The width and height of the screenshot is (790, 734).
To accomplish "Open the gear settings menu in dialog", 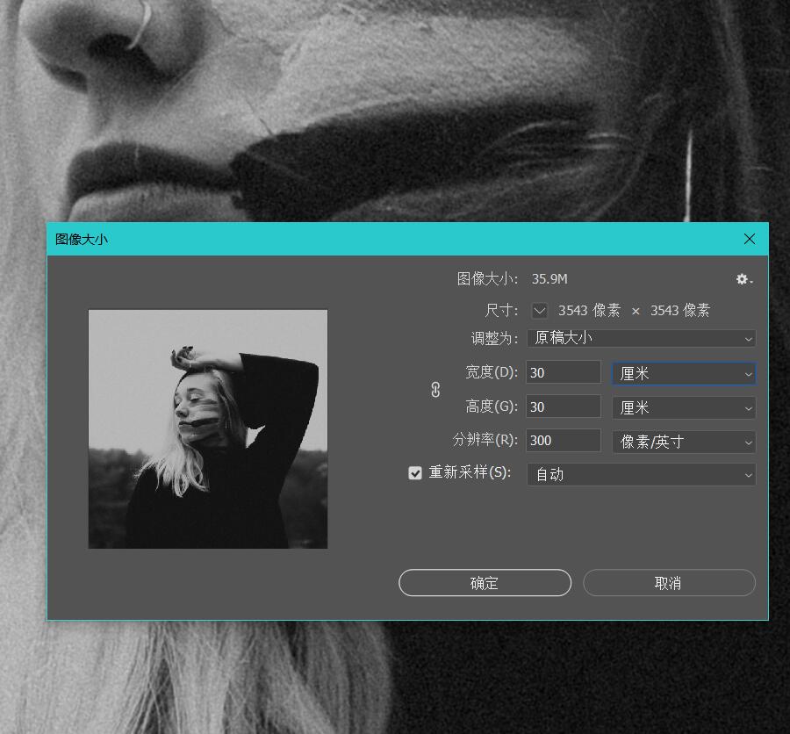I will (743, 279).
